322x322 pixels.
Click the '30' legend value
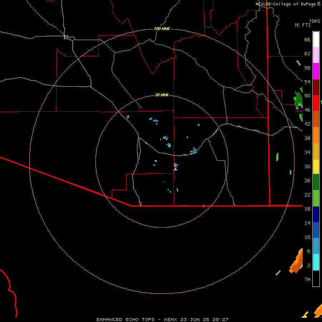click(307, 166)
